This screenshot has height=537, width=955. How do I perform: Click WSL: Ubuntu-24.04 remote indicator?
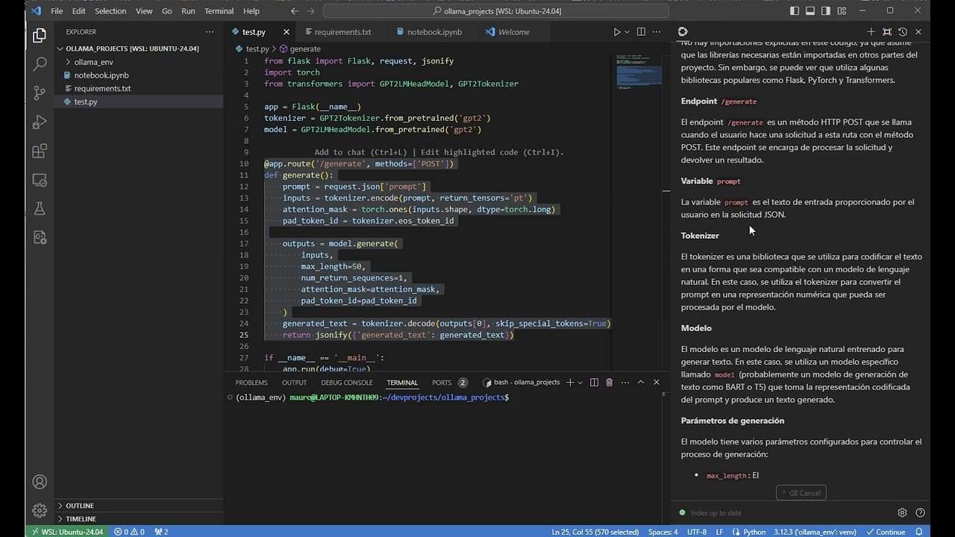click(67, 532)
